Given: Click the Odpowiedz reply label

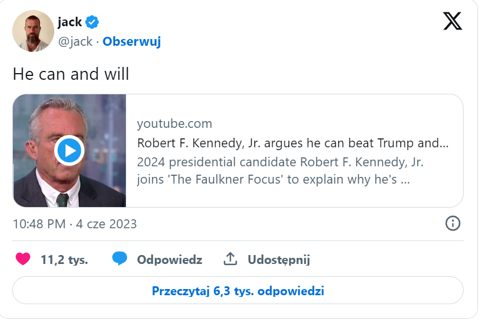Looking at the screenshot, I should [x=169, y=259].
